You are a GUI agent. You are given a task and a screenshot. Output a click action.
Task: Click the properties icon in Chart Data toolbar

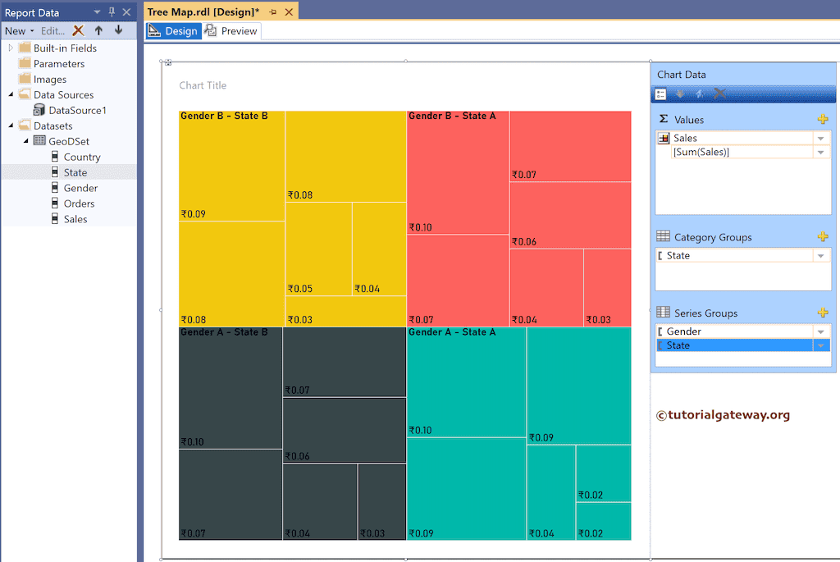pyautogui.click(x=661, y=94)
